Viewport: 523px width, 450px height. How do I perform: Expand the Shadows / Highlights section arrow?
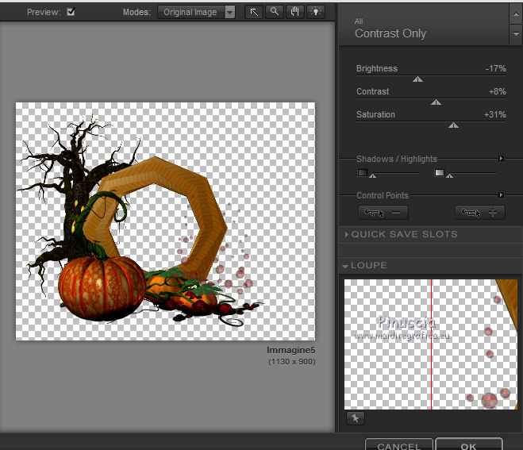point(502,159)
